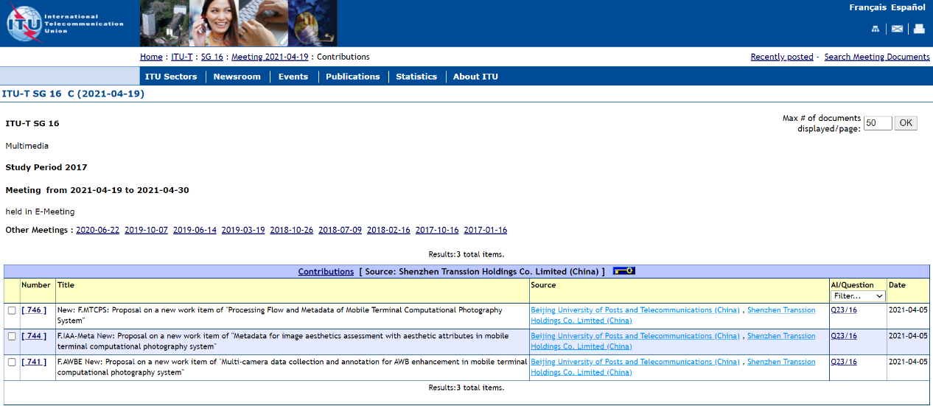Click the max documents per page field
The height and width of the screenshot is (406, 933).
click(x=878, y=123)
